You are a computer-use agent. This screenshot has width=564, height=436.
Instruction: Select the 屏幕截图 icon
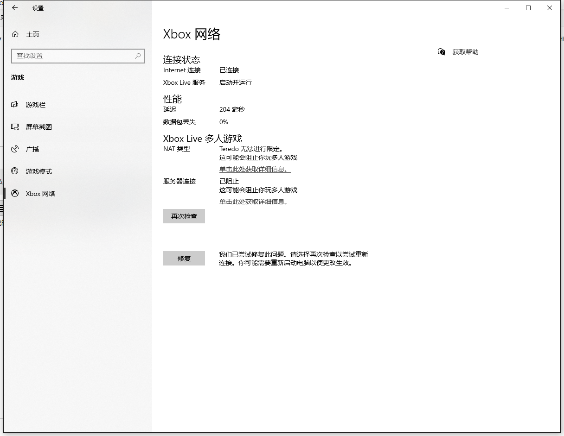coord(15,127)
